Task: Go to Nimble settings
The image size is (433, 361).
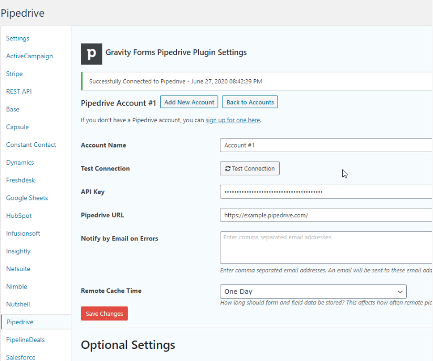Action: 17,286
